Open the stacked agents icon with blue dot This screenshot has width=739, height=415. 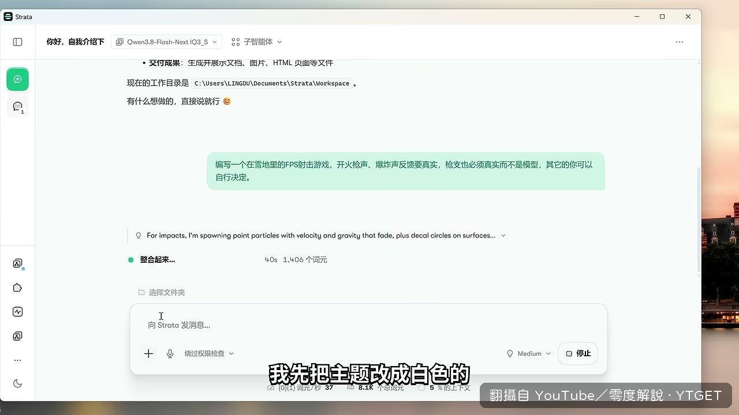[17, 263]
